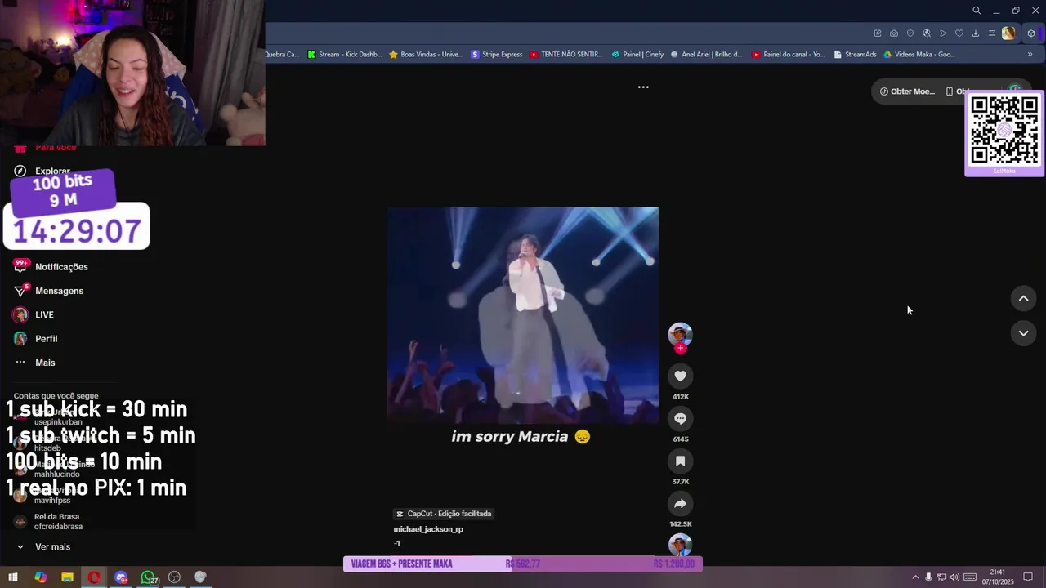Open Videos Maka Google Drive bookmark
Screen dimensions: 1046x588
(x=919, y=55)
